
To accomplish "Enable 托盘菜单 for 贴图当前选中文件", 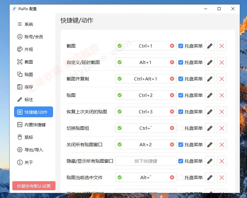I will pos(181,177).
